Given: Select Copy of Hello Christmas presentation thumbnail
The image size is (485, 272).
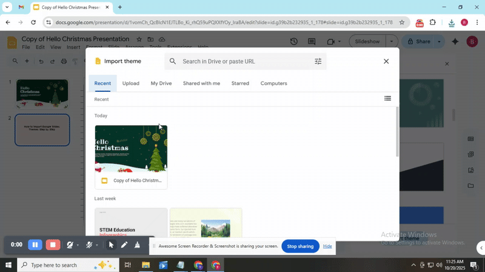Looking at the screenshot, I should pos(131,149).
